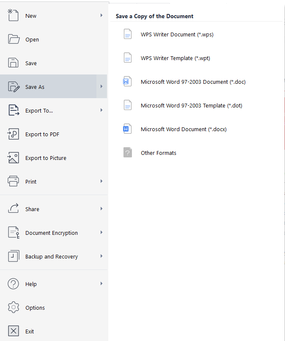Click the Backup and Recovery icon

pos(14,256)
